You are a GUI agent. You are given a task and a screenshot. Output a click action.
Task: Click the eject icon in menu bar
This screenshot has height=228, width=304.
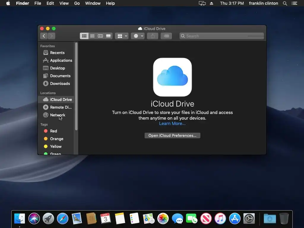(211, 3)
